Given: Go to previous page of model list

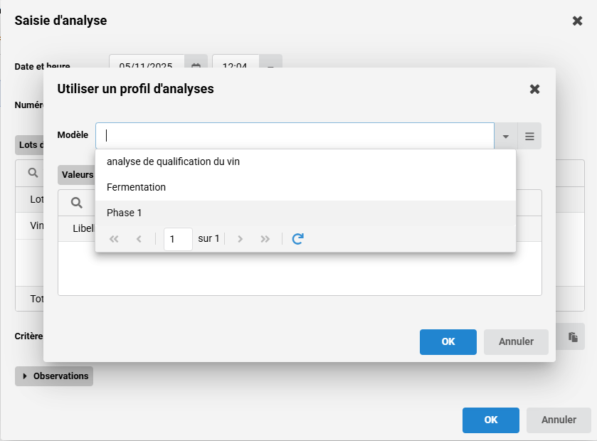Looking at the screenshot, I should coord(139,239).
